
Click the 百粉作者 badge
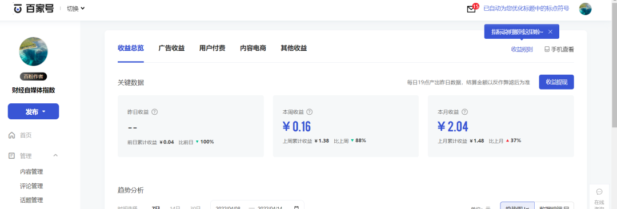tap(34, 77)
